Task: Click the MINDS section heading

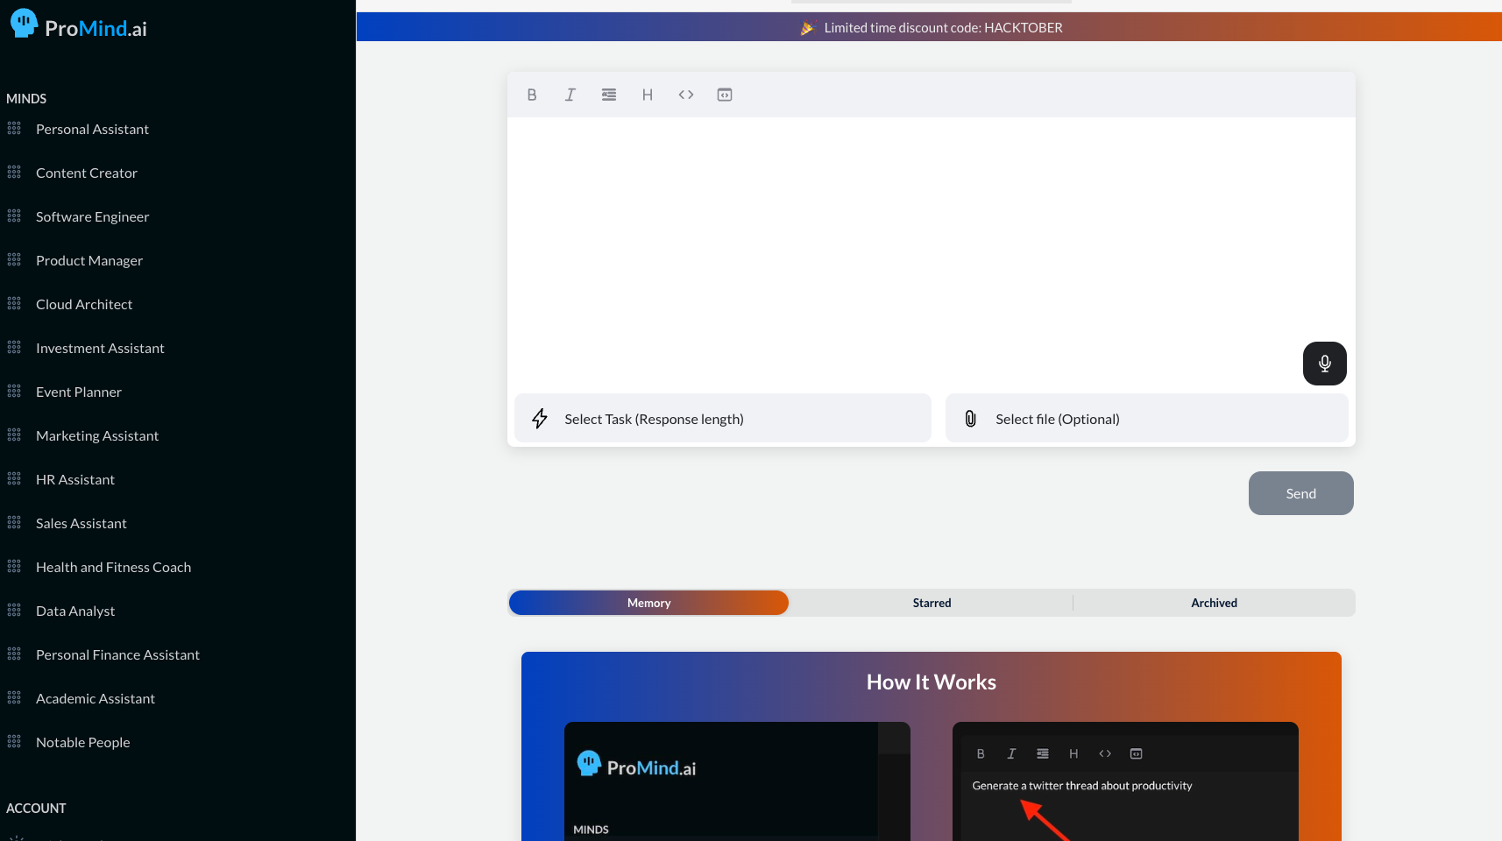Action: pyautogui.click(x=26, y=98)
